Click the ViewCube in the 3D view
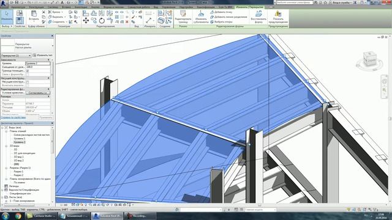This screenshot has height=220, width=392. coord(369,59)
